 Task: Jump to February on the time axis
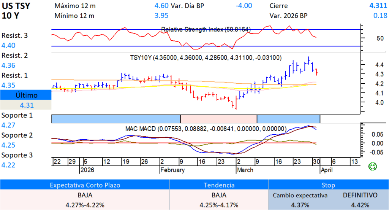click(172, 170)
